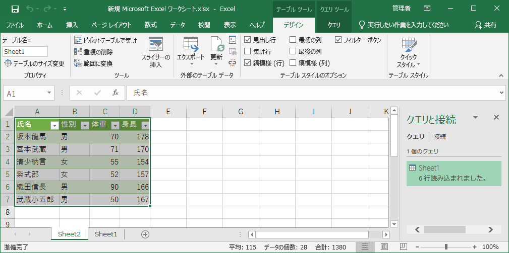This screenshot has height=253, width=509.
Task: Toggle 最初の列 checkbox
Action: pyautogui.click(x=293, y=40)
